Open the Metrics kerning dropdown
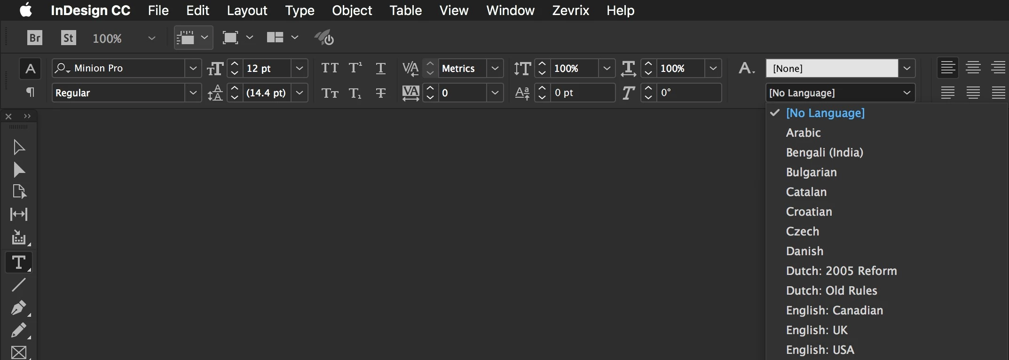 coord(495,68)
